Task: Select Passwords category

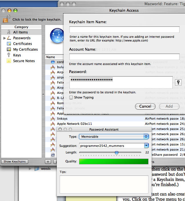Action: pos(22,38)
